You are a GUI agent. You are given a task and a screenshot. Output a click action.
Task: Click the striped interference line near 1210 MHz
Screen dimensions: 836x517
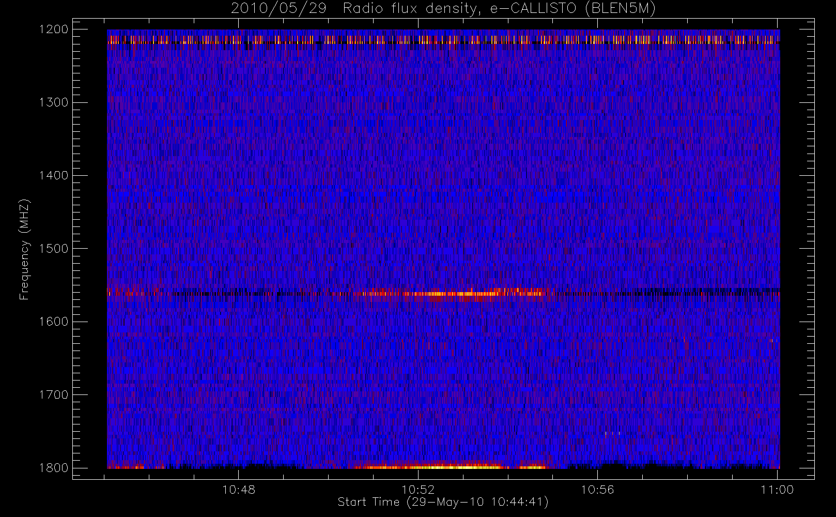click(443, 39)
